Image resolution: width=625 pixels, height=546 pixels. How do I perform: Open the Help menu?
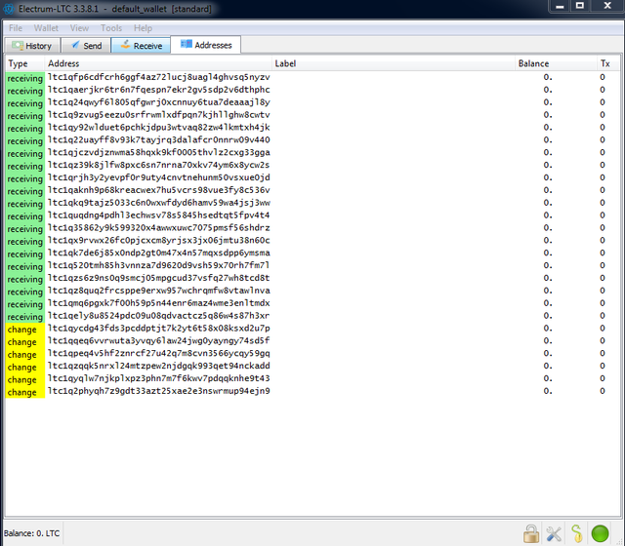pos(143,28)
